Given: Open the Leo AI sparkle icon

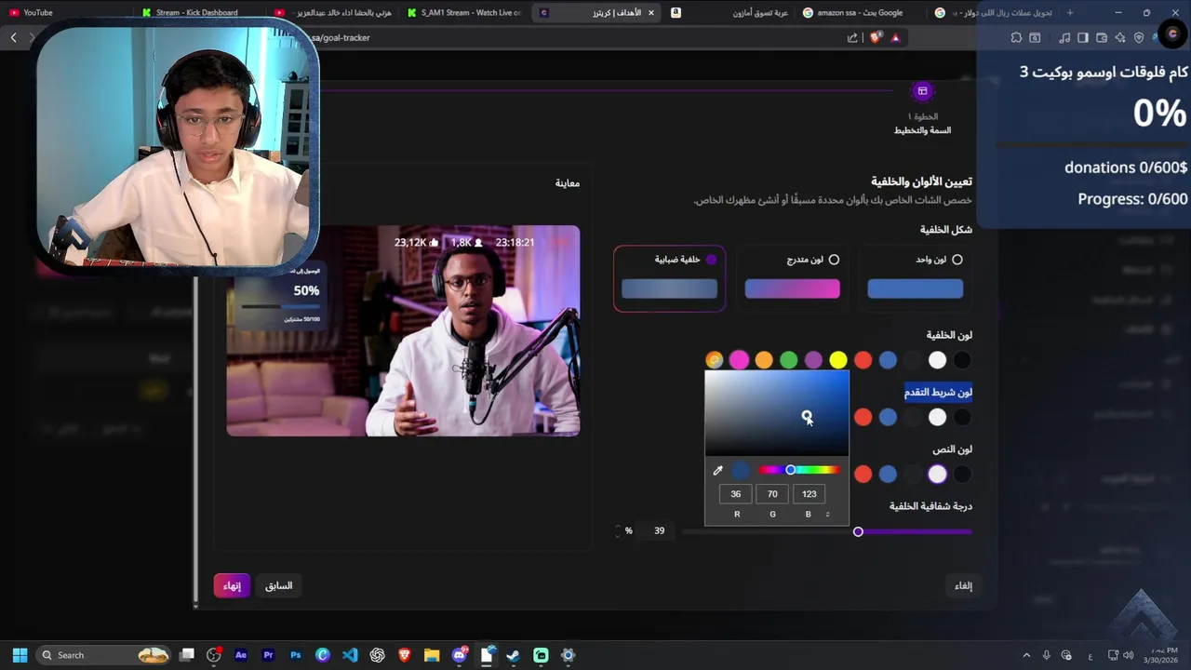Looking at the screenshot, I should pos(1120,38).
